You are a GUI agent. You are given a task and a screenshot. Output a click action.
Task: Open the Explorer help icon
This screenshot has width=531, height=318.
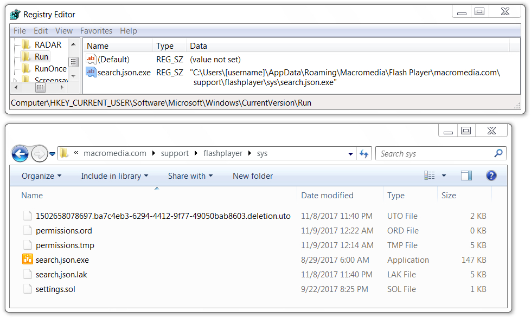[x=491, y=176]
